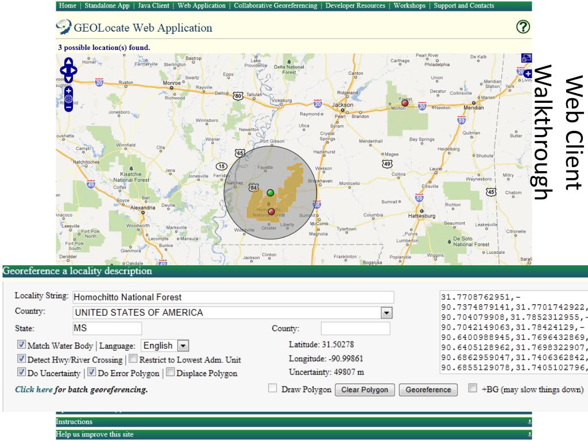Pan the map north with up arrow
The width and height of the screenshot is (588, 441).
click(x=69, y=61)
